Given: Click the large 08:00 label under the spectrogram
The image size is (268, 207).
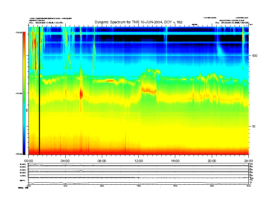Looking at the screenshot, I should (x=102, y=161).
